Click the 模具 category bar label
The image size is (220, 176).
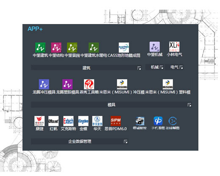[x=111, y=105]
